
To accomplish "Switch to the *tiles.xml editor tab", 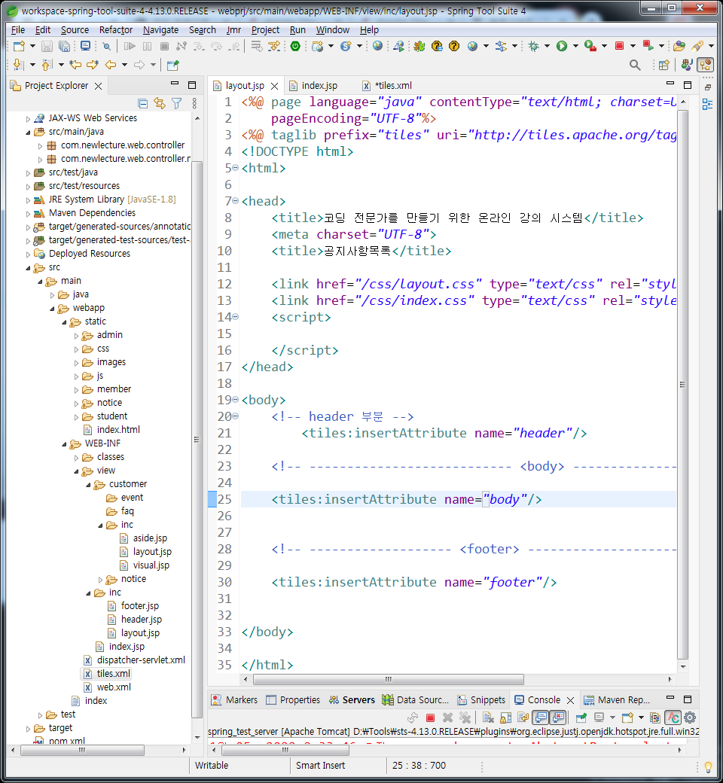I will click(x=387, y=85).
